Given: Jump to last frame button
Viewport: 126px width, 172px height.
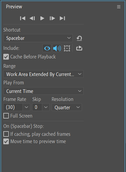Looking at the screenshot, I should pyautogui.click(x=62, y=18).
